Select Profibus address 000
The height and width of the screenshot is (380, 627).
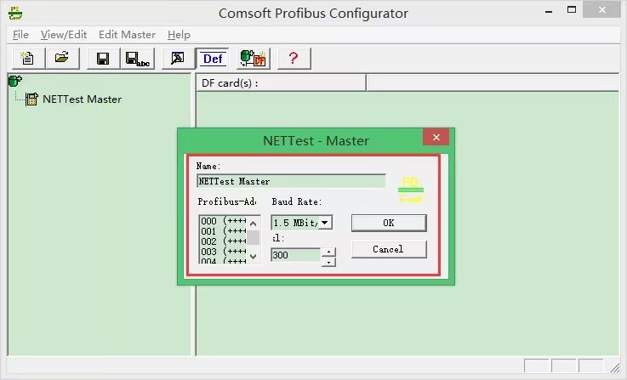tap(223, 221)
